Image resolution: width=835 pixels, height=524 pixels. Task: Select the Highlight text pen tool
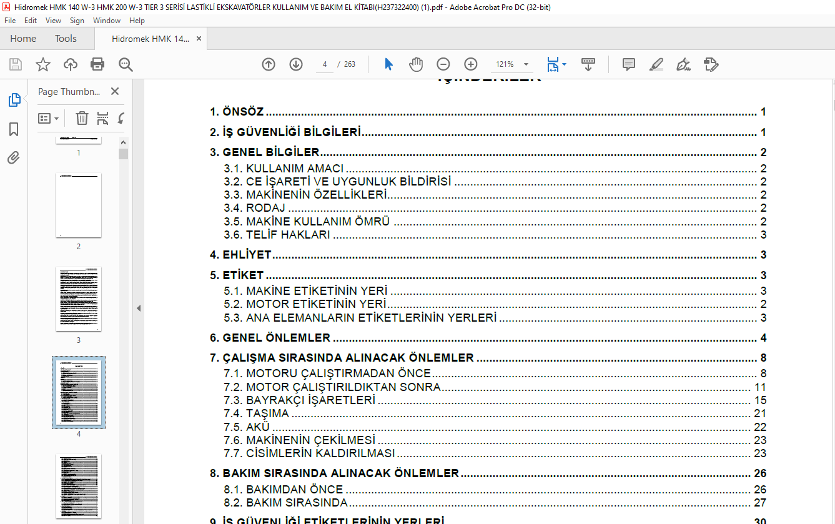point(656,64)
